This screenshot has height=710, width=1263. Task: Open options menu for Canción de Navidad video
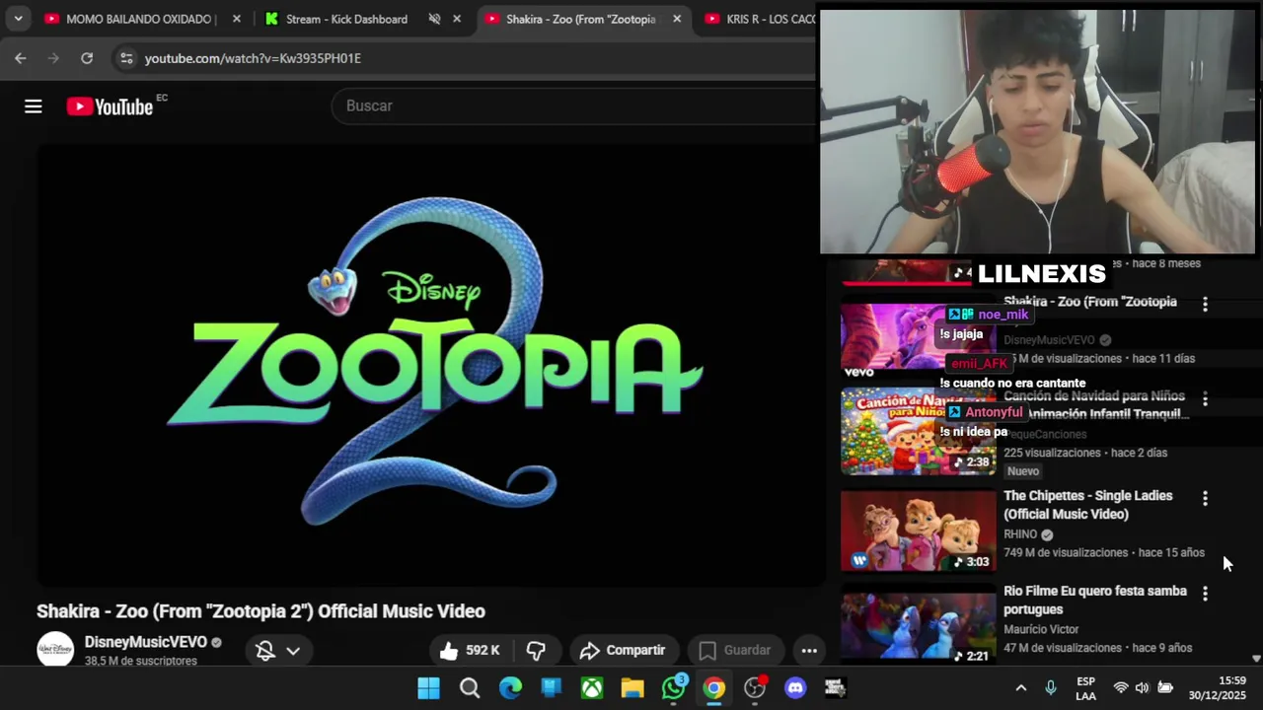click(1205, 399)
